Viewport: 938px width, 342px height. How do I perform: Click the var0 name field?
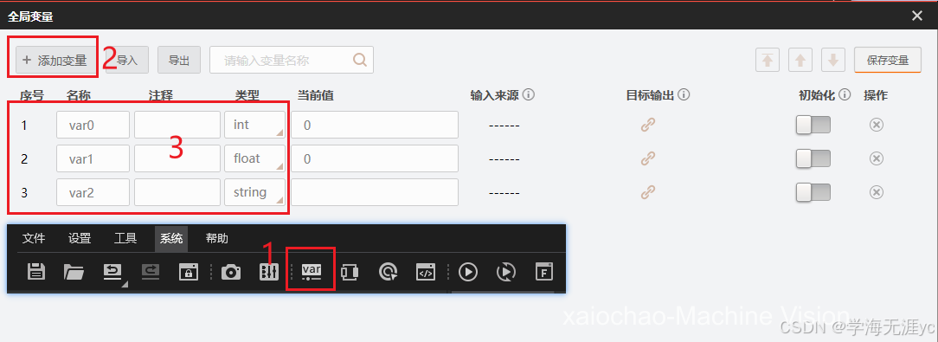[93, 125]
